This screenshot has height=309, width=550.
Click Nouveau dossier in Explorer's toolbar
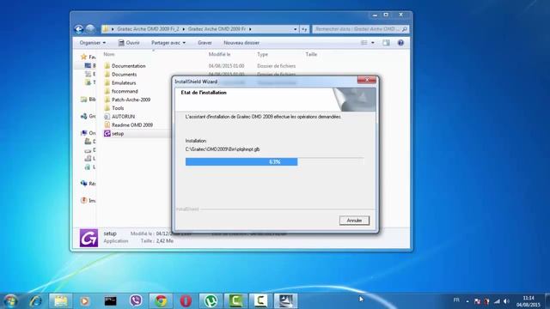coord(241,43)
